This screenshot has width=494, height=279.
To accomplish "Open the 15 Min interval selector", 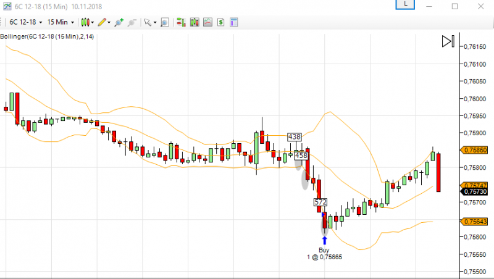I will tap(61, 22).
